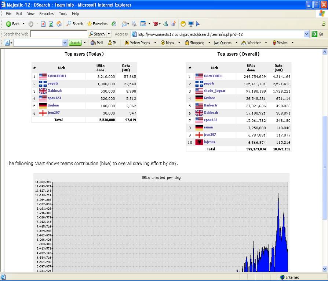Open Oahkoah link in Today table

click(54, 90)
